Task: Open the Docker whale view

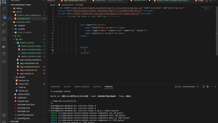Action: 4,46
